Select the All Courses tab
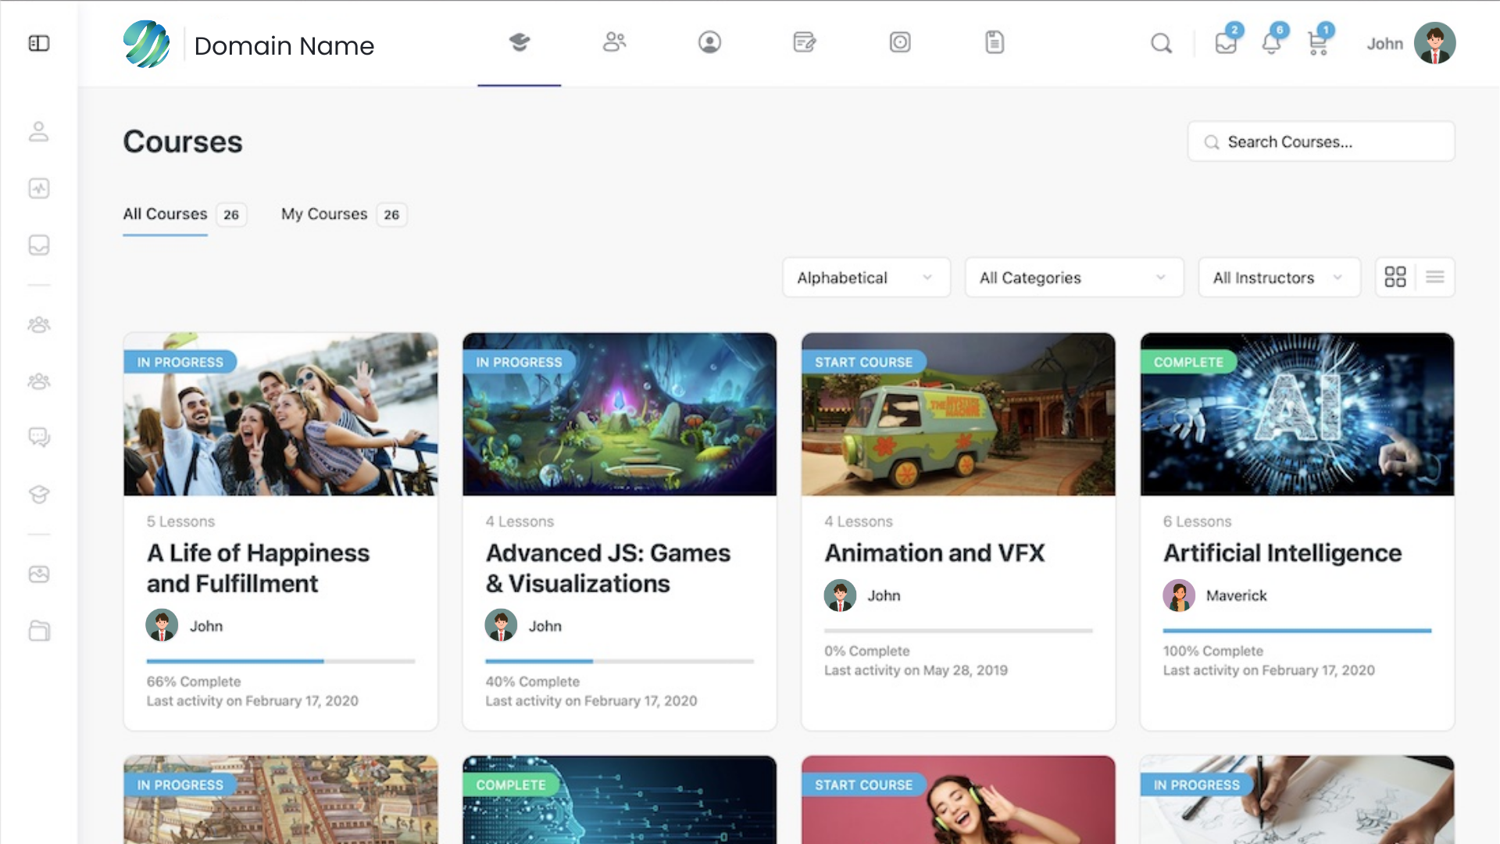 166,214
